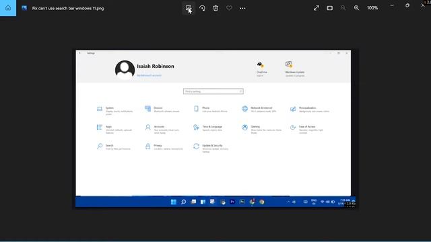Click the Devices icon in the picture
This screenshot has width=431, height=242.
[148, 109]
